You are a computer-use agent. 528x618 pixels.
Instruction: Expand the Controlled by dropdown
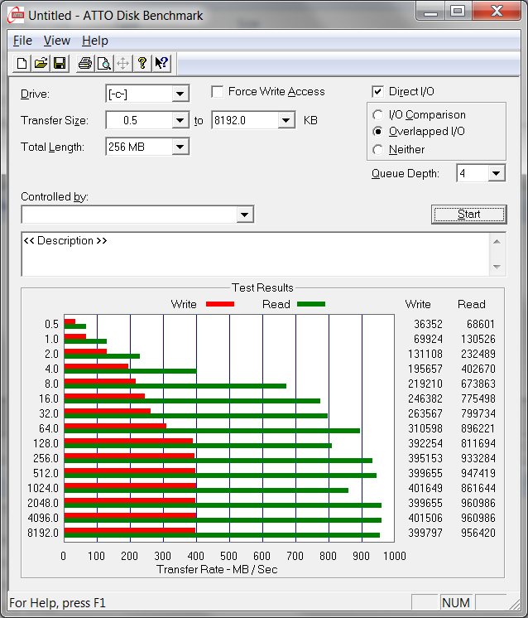(x=244, y=215)
